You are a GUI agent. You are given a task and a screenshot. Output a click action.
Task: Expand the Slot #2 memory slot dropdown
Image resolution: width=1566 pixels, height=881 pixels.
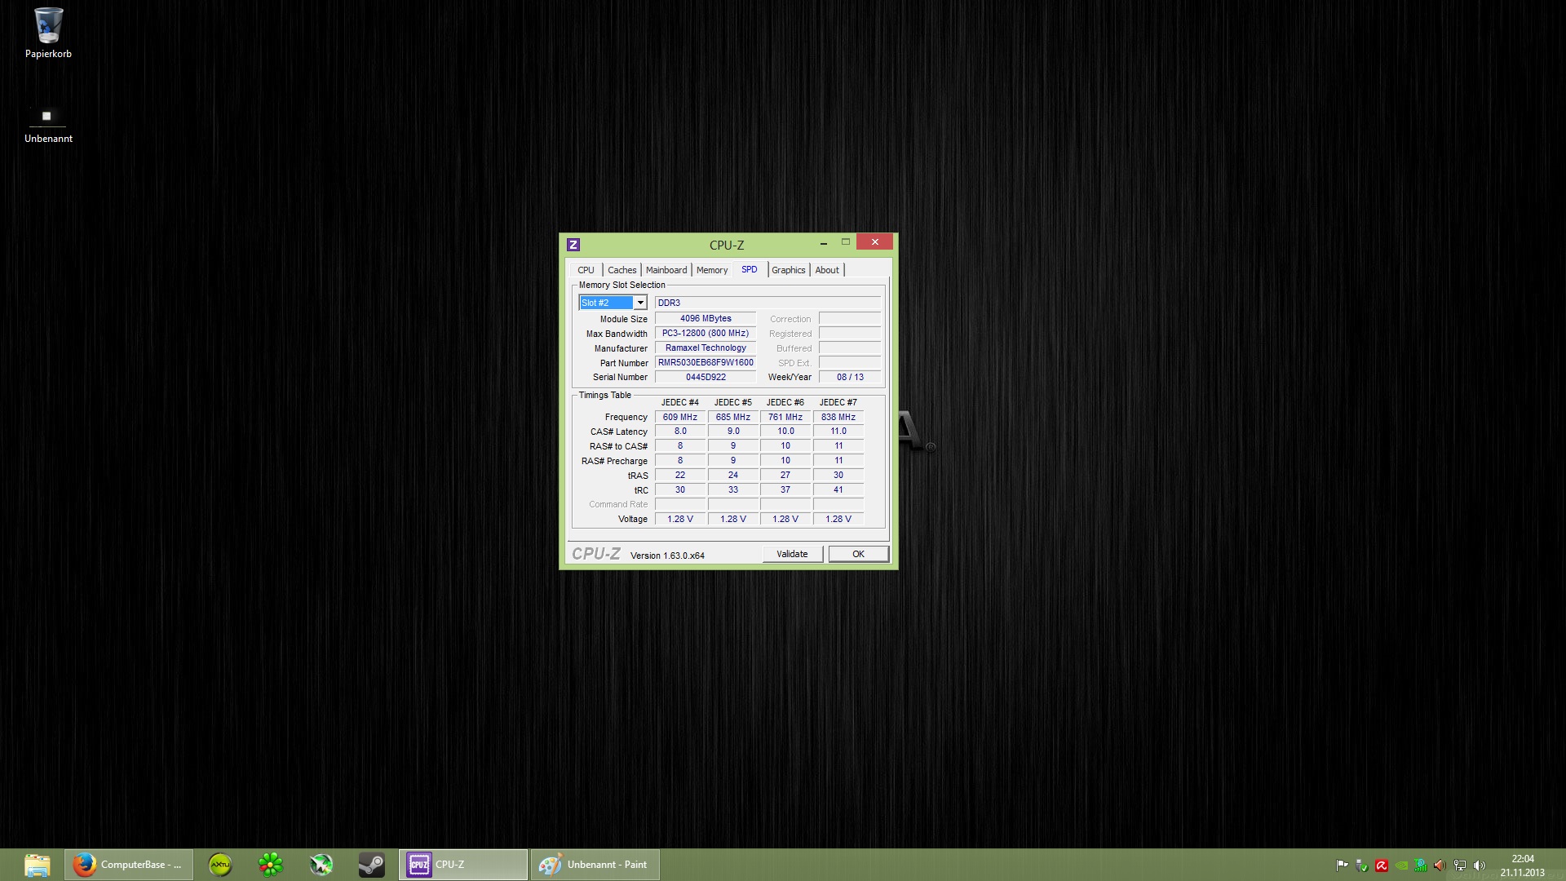[640, 303]
